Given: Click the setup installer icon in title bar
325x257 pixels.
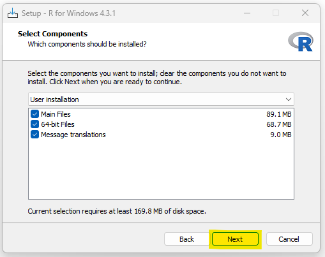Looking at the screenshot, I should [13, 13].
